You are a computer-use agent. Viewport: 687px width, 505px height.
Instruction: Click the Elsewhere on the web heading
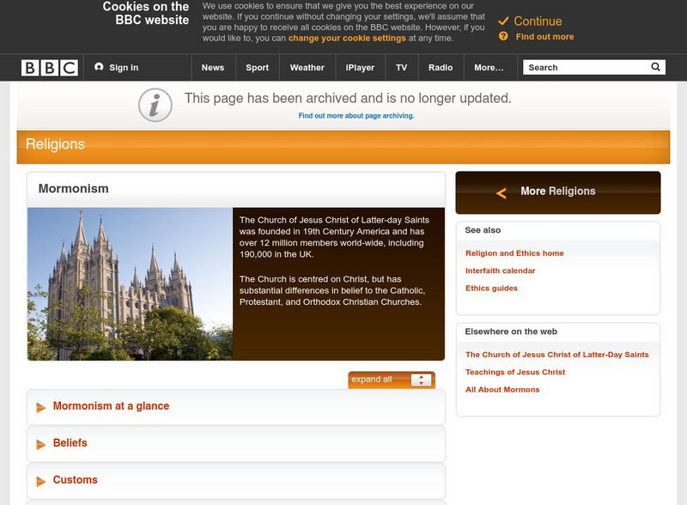click(x=511, y=332)
